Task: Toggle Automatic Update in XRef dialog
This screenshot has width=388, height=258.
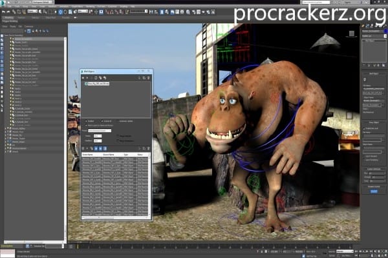Action: (118, 121)
